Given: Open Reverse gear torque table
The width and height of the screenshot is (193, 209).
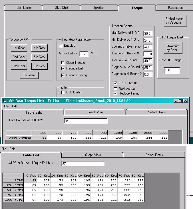Looking at the screenshot, I should 29,75.
